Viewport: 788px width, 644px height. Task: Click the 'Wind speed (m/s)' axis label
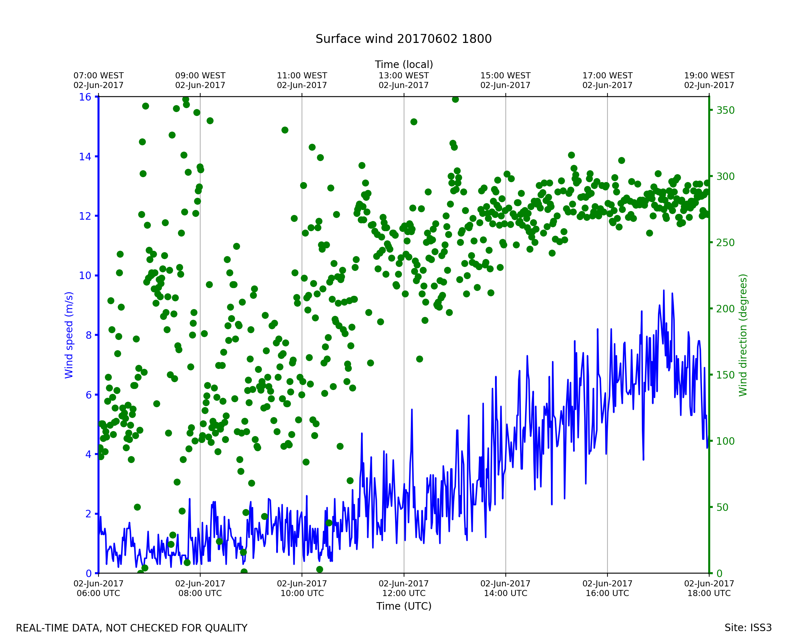click(69, 335)
